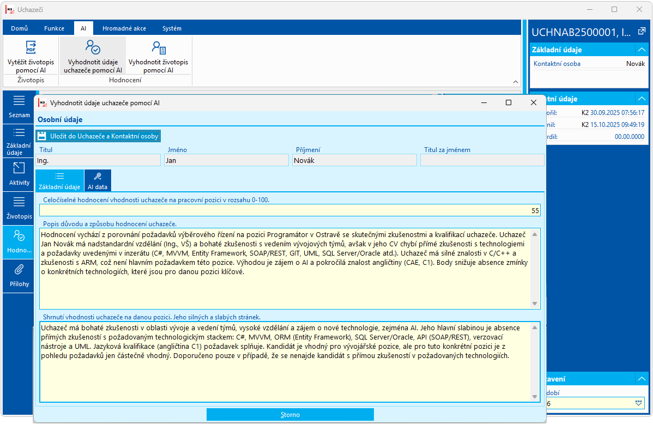Open record UCHNAB2500001 in new window

point(642,31)
